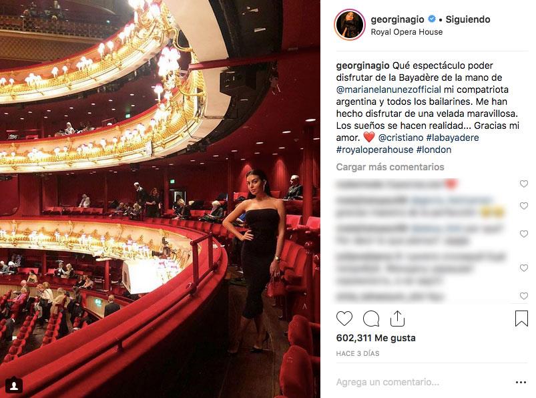
Task: Like the post with the heart icon
Action: click(x=344, y=319)
